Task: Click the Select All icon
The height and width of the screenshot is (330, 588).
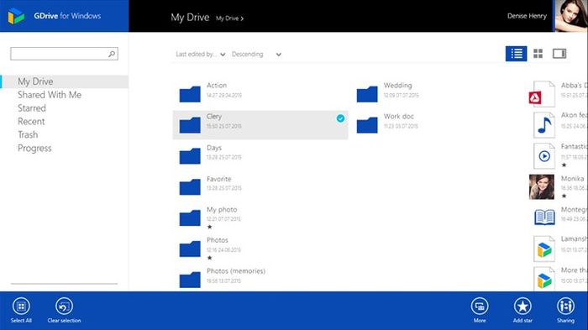Action: pos(21,306)
